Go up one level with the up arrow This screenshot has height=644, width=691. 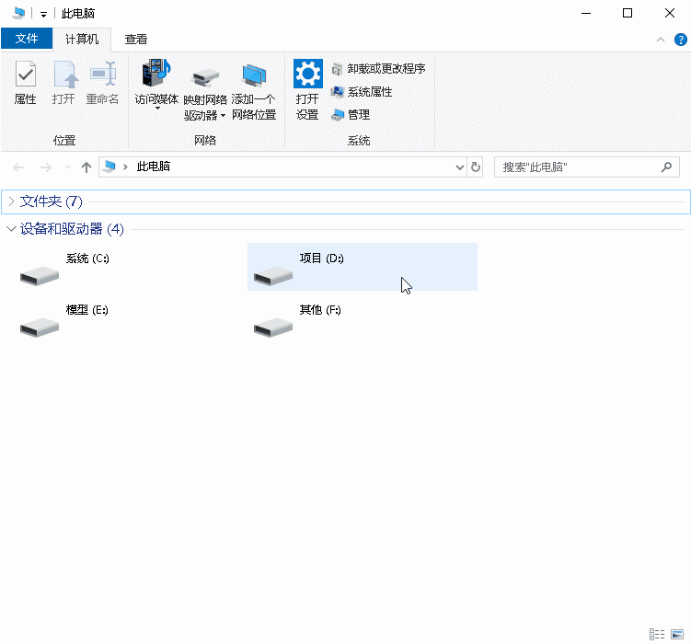(86, 167)
